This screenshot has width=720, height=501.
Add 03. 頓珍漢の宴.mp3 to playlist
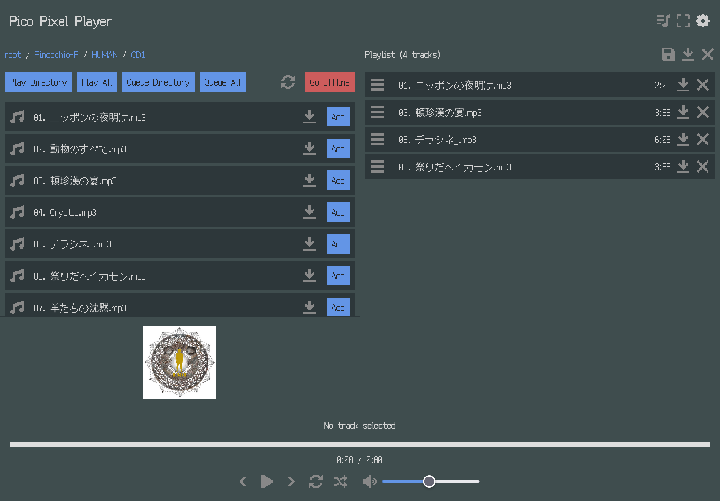[x=338, y=181]
